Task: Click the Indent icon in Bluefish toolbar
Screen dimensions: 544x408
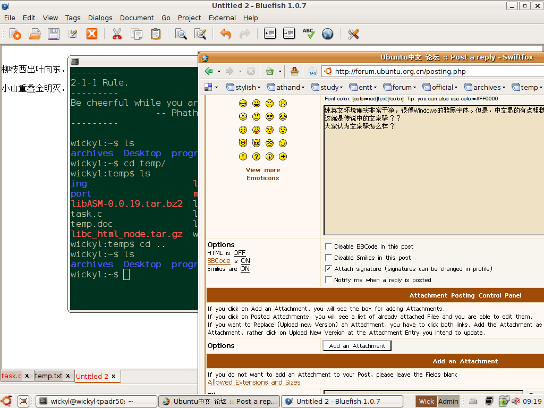Action: tap(288, 33)
